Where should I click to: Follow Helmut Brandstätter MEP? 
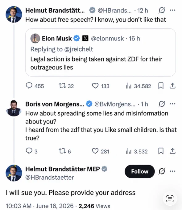click(x=139, y=171)
